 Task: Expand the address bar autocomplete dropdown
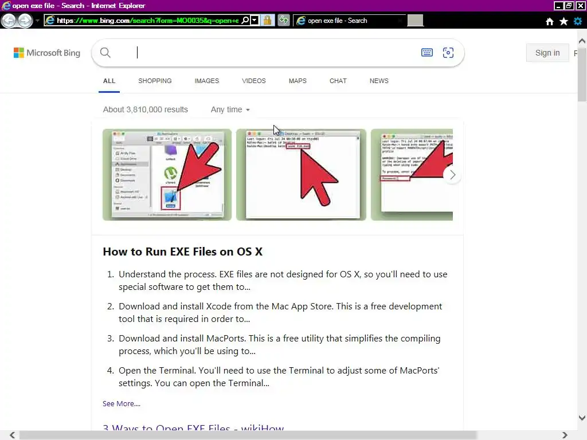(255, 21)
